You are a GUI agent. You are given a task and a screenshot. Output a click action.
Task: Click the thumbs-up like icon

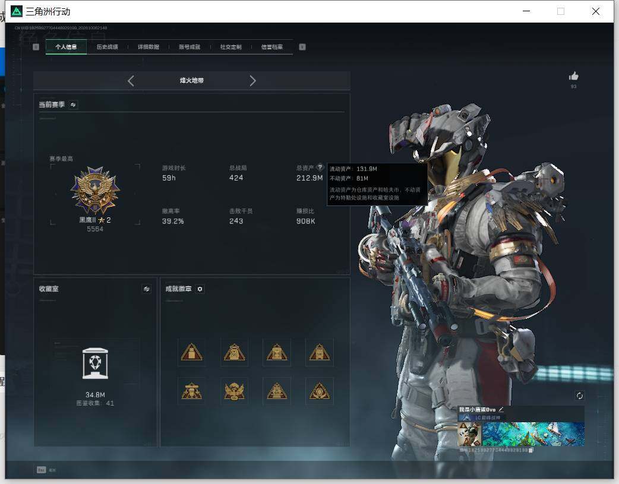pyautogui.click(x=573, y=76)
